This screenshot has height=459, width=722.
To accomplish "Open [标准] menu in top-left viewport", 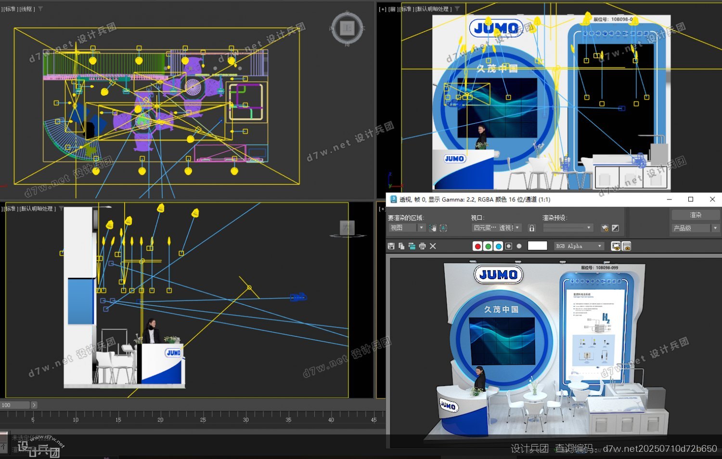I will pyautogui.click(x=10, y=9).
